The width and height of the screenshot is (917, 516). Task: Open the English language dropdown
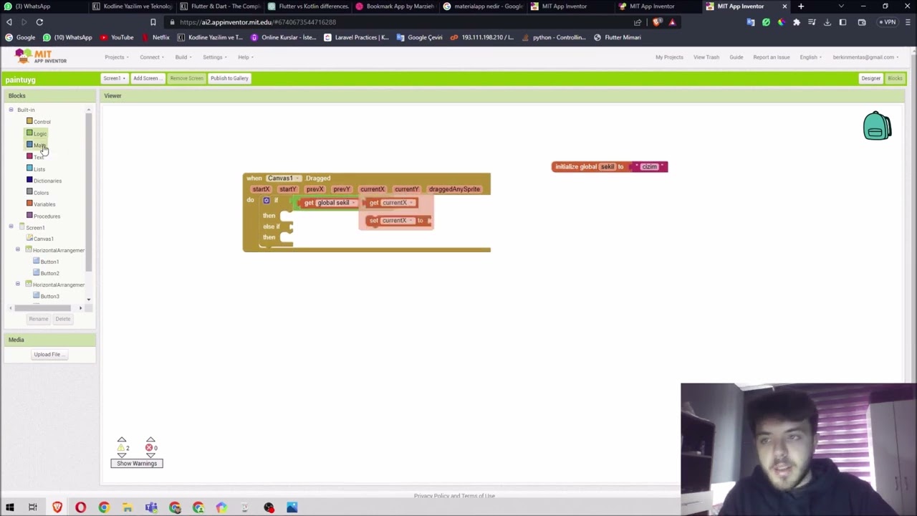coord(810,57)
